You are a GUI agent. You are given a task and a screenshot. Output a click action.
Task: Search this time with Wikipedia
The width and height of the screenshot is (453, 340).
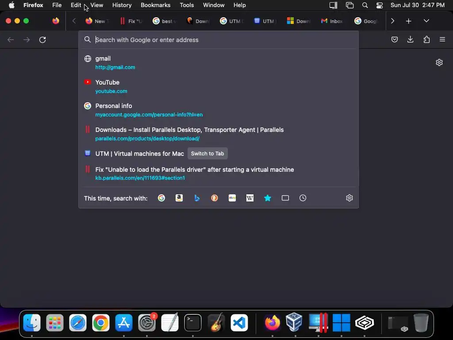pyautogui.click(x=250, y=198)
